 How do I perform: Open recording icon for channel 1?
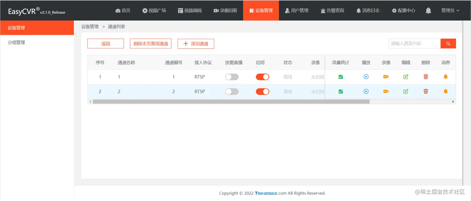[386, 77]
